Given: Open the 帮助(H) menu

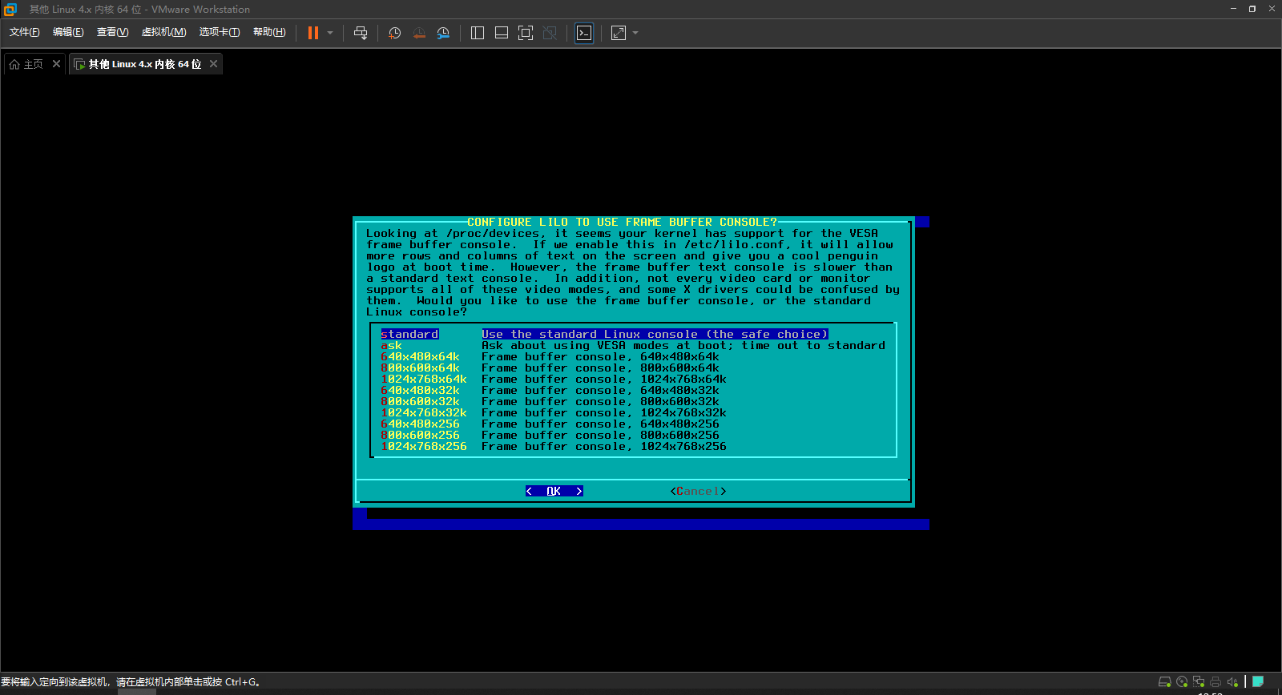Looking at the screenshot, I should point(269,32).
